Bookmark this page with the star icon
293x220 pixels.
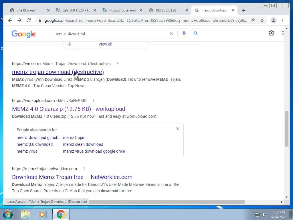(x=262, y=20)
